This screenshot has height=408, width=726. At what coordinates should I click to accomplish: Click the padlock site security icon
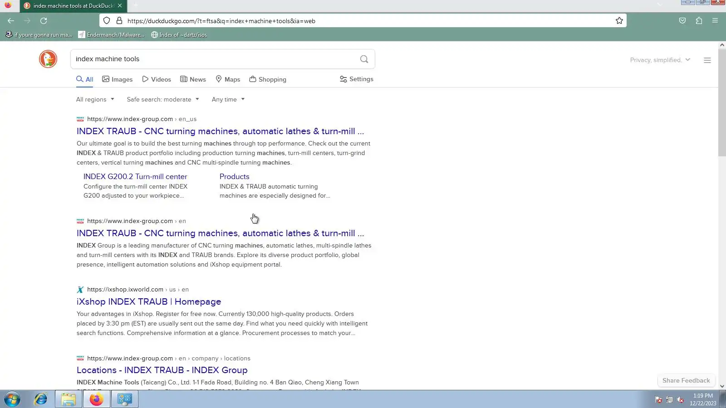coord(119,21)
